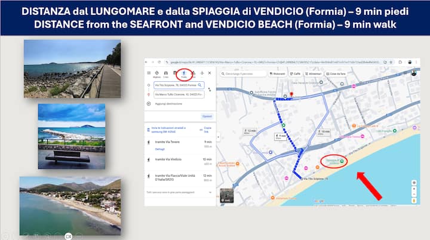
Task: Select the walking travel mode icon
Action: 184,73
